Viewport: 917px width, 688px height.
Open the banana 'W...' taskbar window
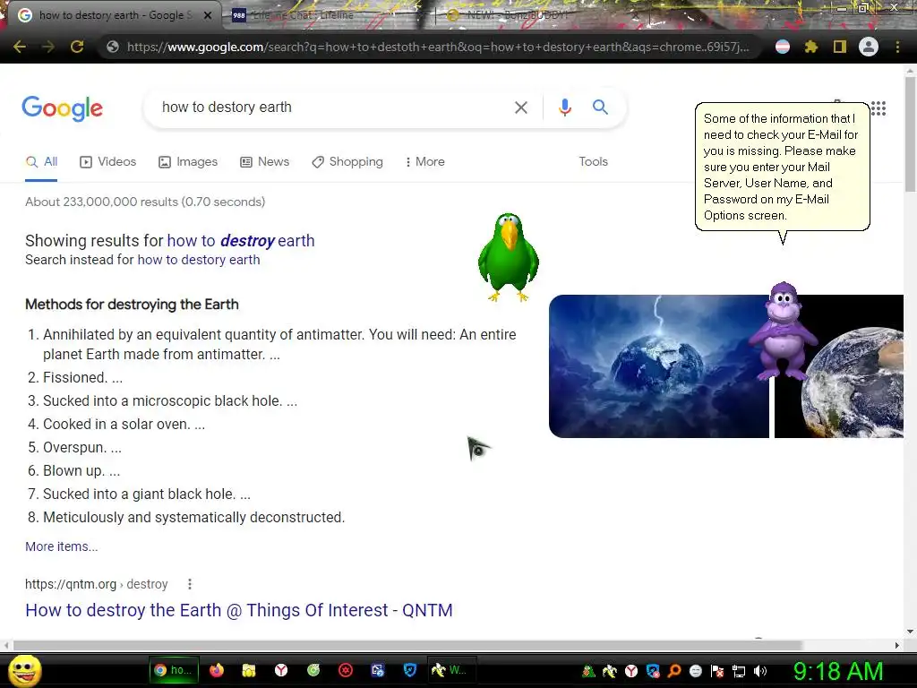(x=451, y=670)
